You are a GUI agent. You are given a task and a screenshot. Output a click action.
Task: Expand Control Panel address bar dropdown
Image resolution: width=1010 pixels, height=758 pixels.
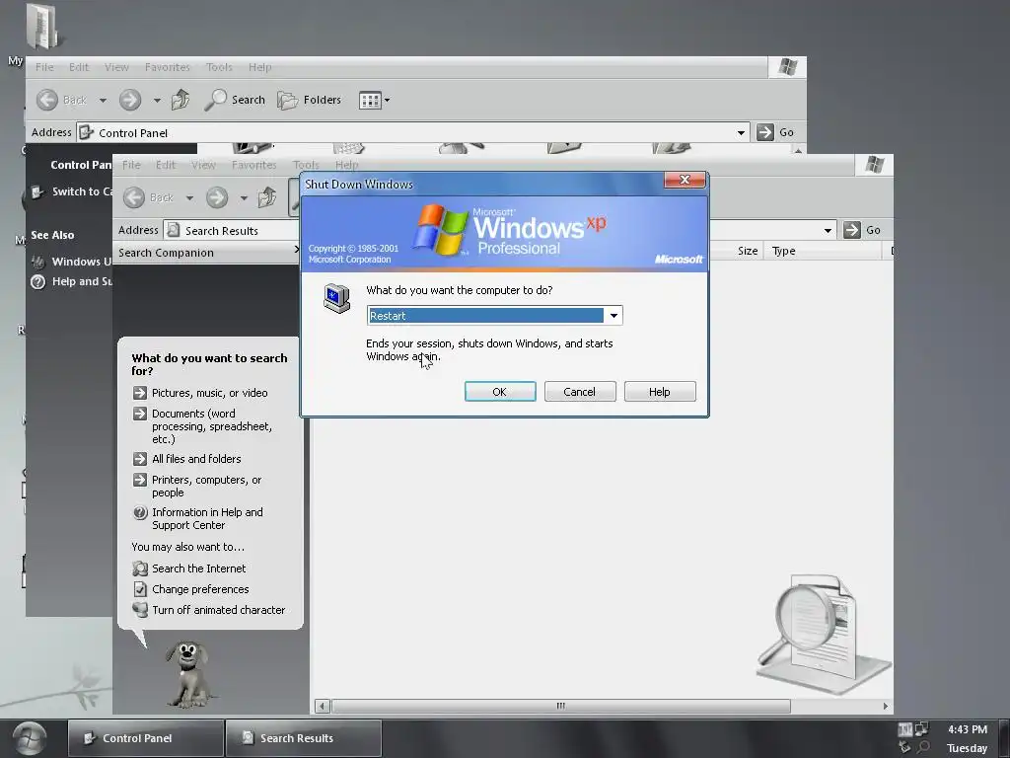(741, 133)
